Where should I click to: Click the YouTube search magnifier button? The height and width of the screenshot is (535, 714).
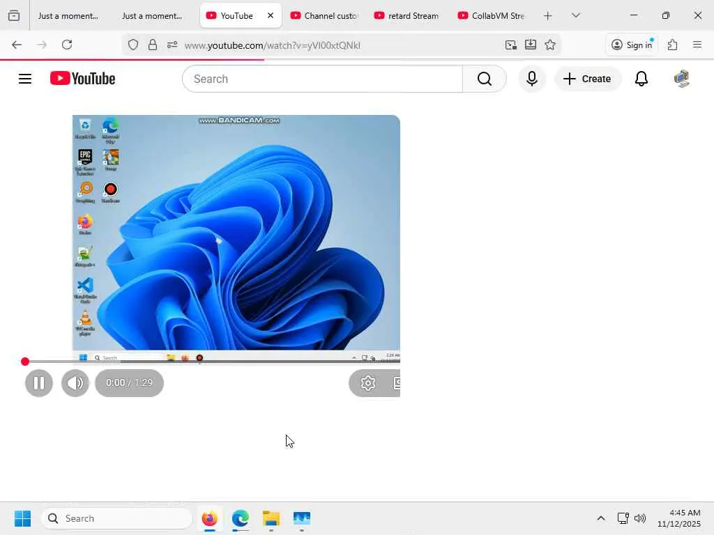point(485,79)
